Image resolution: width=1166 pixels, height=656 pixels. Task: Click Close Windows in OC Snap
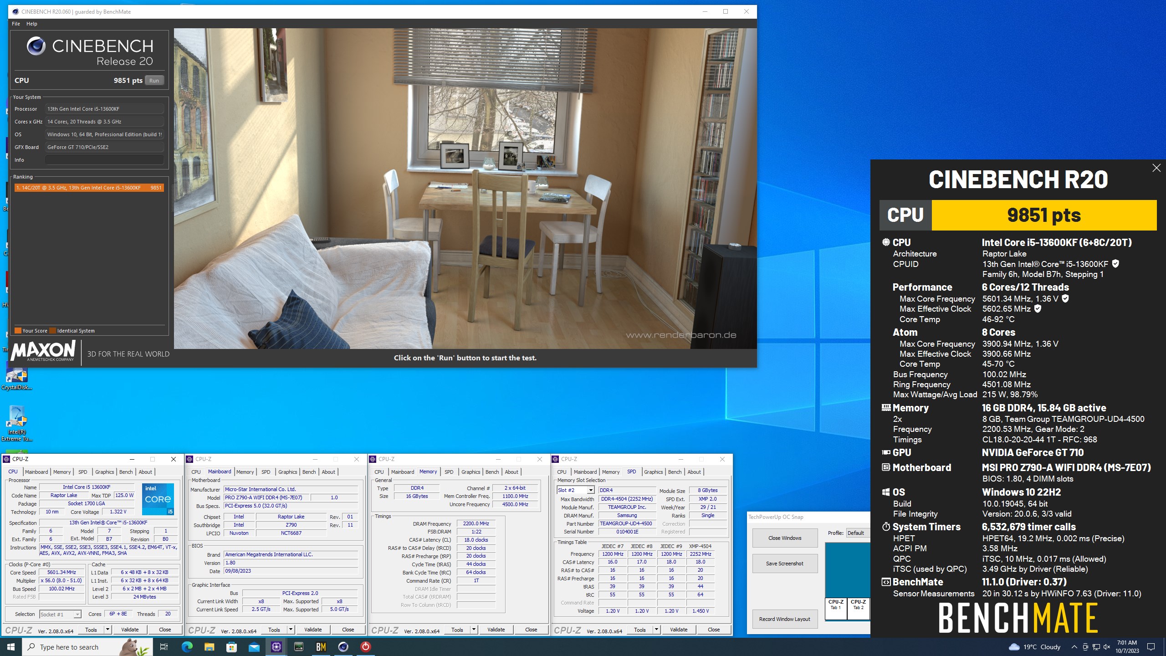[785, 538]
